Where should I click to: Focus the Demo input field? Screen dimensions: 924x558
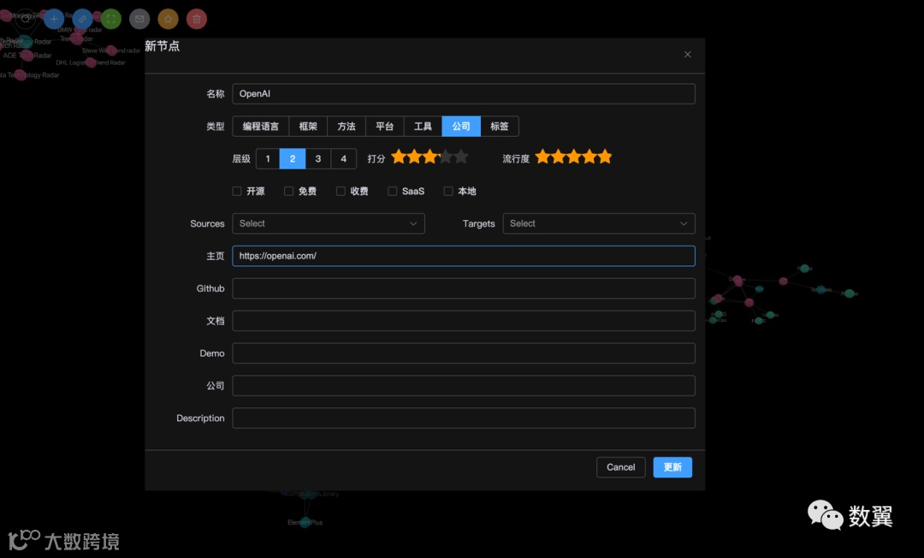pos(464,353)
